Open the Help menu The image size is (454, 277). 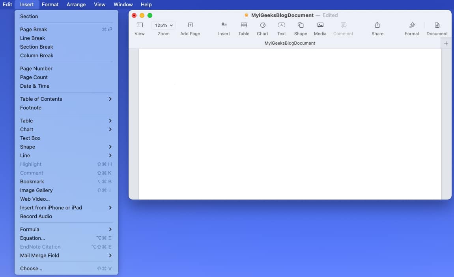coord(146,4)
